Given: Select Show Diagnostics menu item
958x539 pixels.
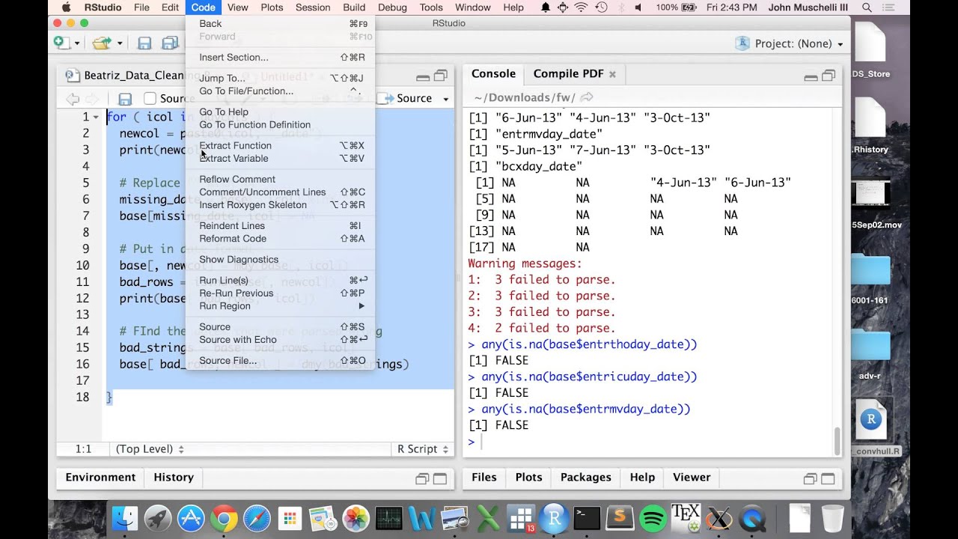Looking at the screenshot, I should pos(280,259).
